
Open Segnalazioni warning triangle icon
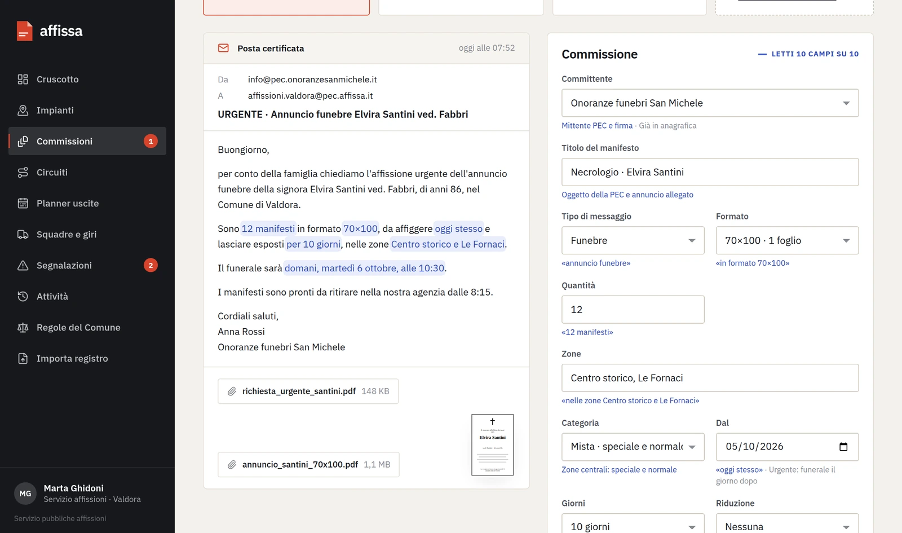(23, 266)
